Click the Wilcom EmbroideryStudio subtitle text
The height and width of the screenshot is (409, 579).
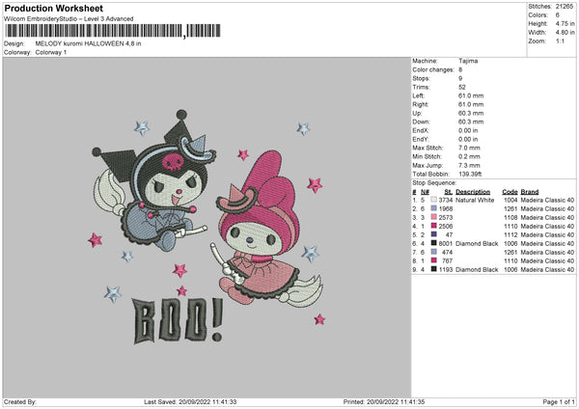[69, 19]
